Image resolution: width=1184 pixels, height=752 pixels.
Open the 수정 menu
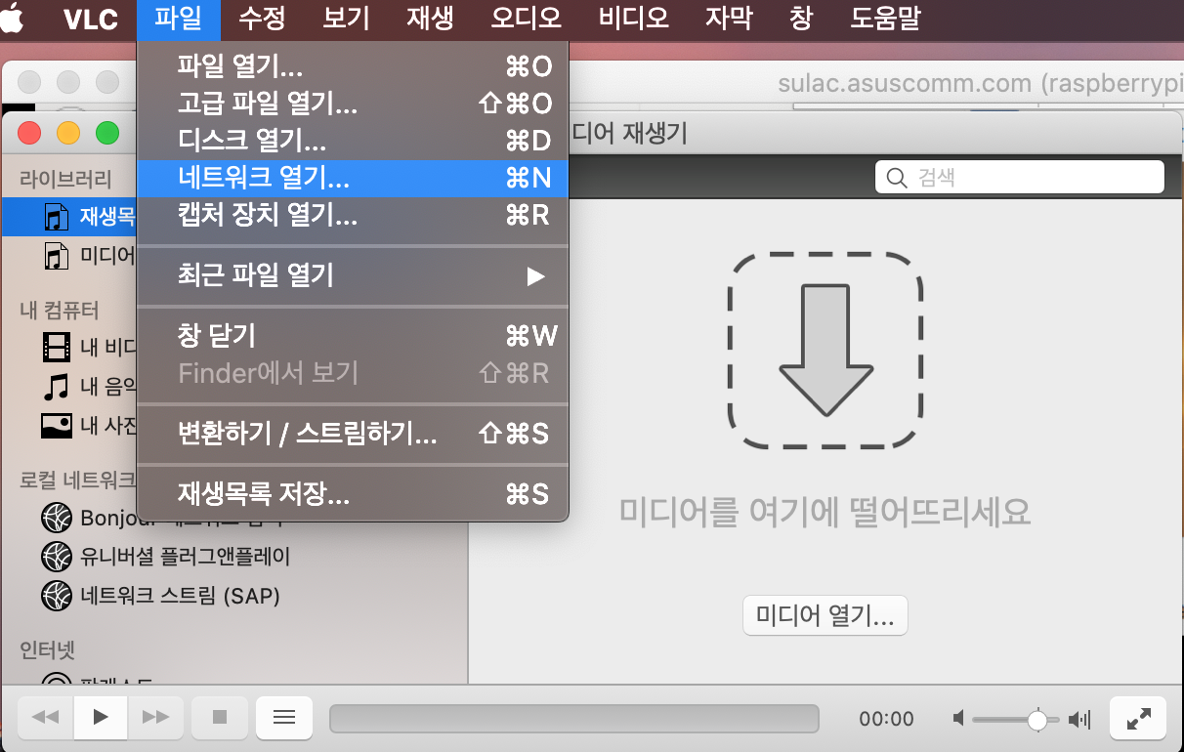tap(262, 19)
